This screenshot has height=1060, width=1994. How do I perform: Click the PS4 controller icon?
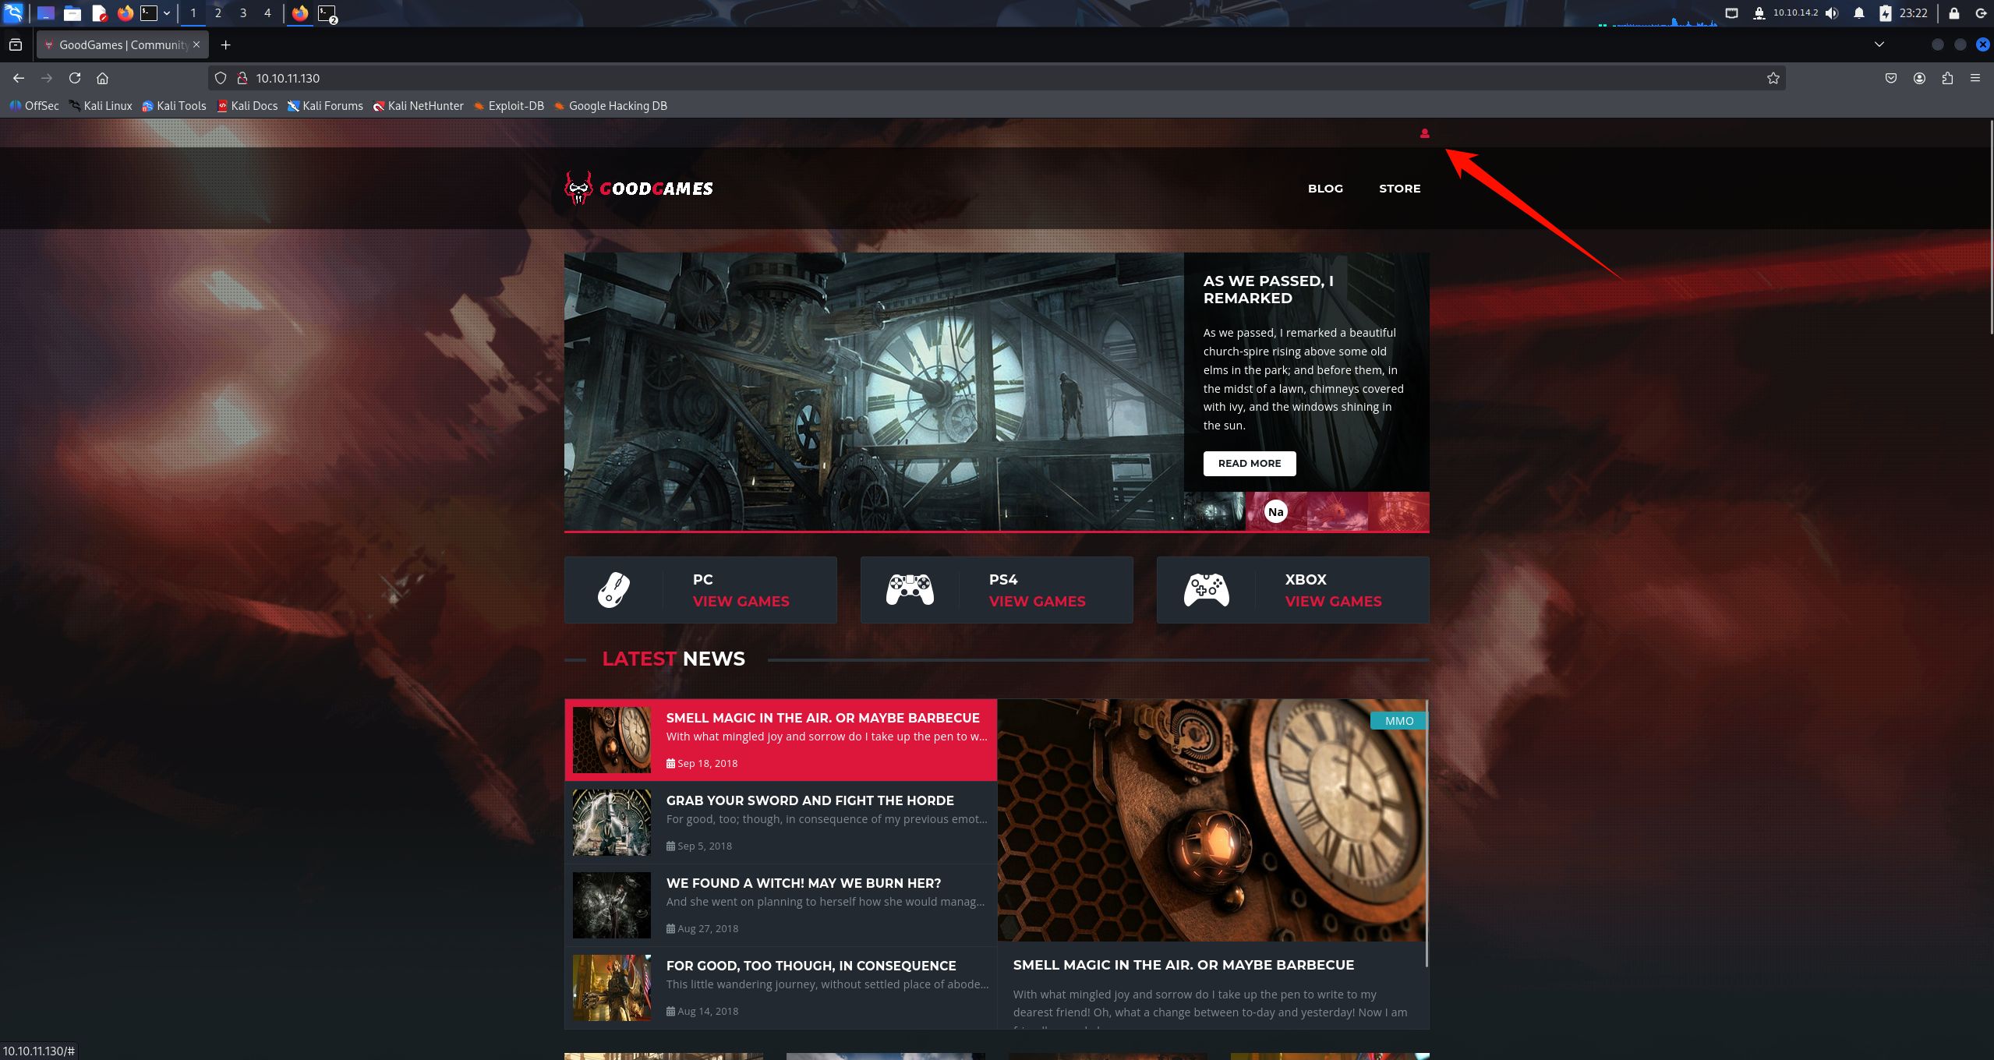[910, 589]
